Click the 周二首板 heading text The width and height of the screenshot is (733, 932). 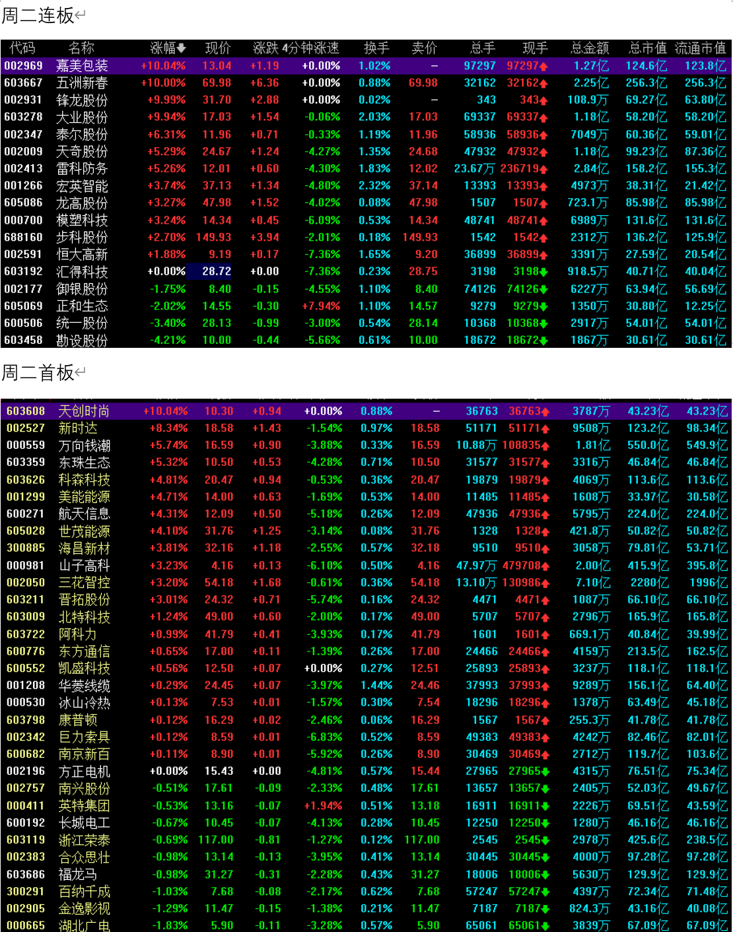tap(38, 372)
